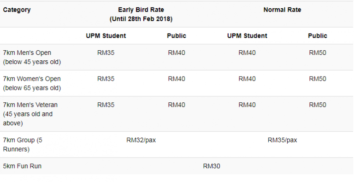This screenshot has height=182, width=354.
Task: Select the Early Bird Rate header
Action: coord(141,14)
